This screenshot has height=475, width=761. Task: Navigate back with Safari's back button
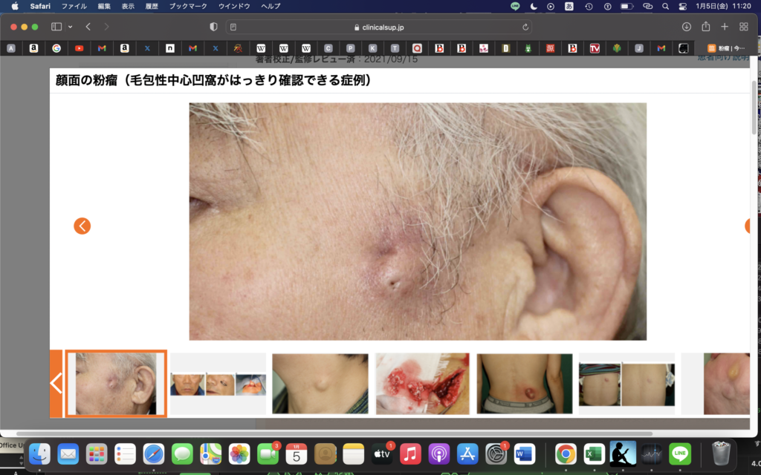point(88,27)
